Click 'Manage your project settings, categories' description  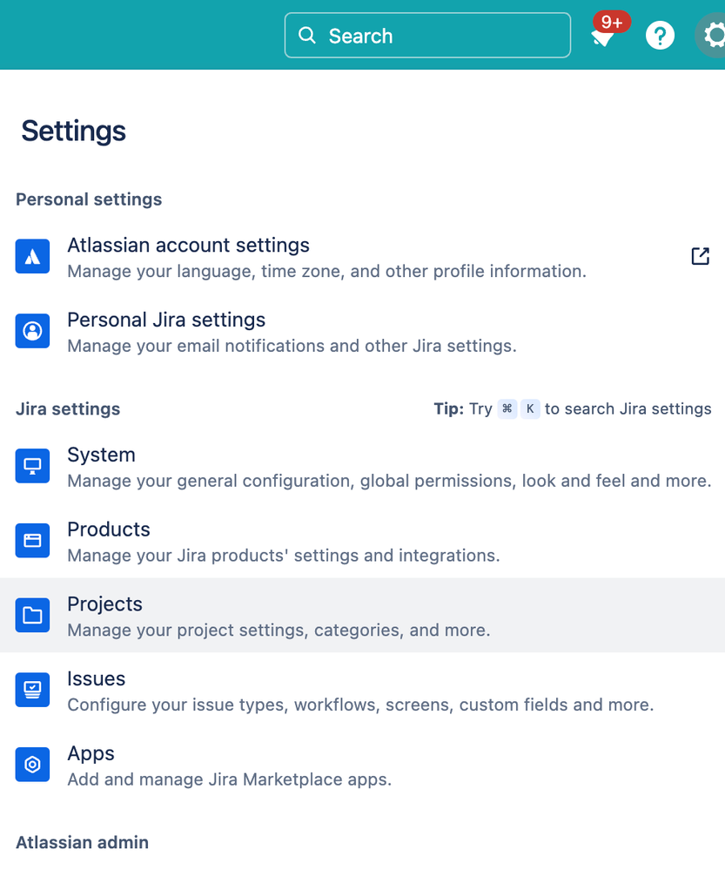tap(279, 631)
